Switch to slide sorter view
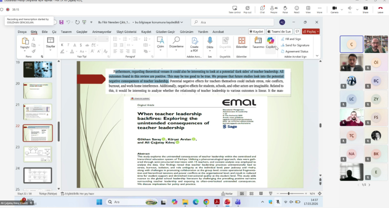 coord(250,193)
